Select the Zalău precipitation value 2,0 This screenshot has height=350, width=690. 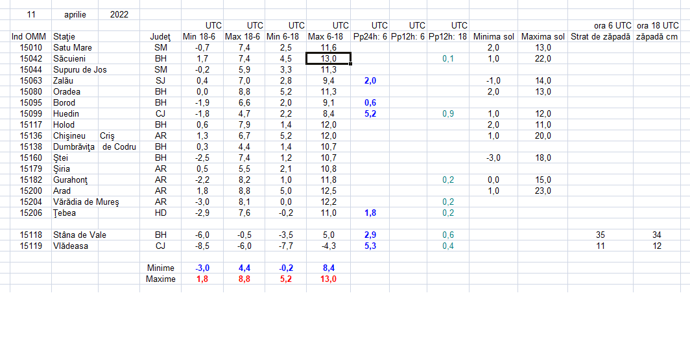(x=370, y=80)
